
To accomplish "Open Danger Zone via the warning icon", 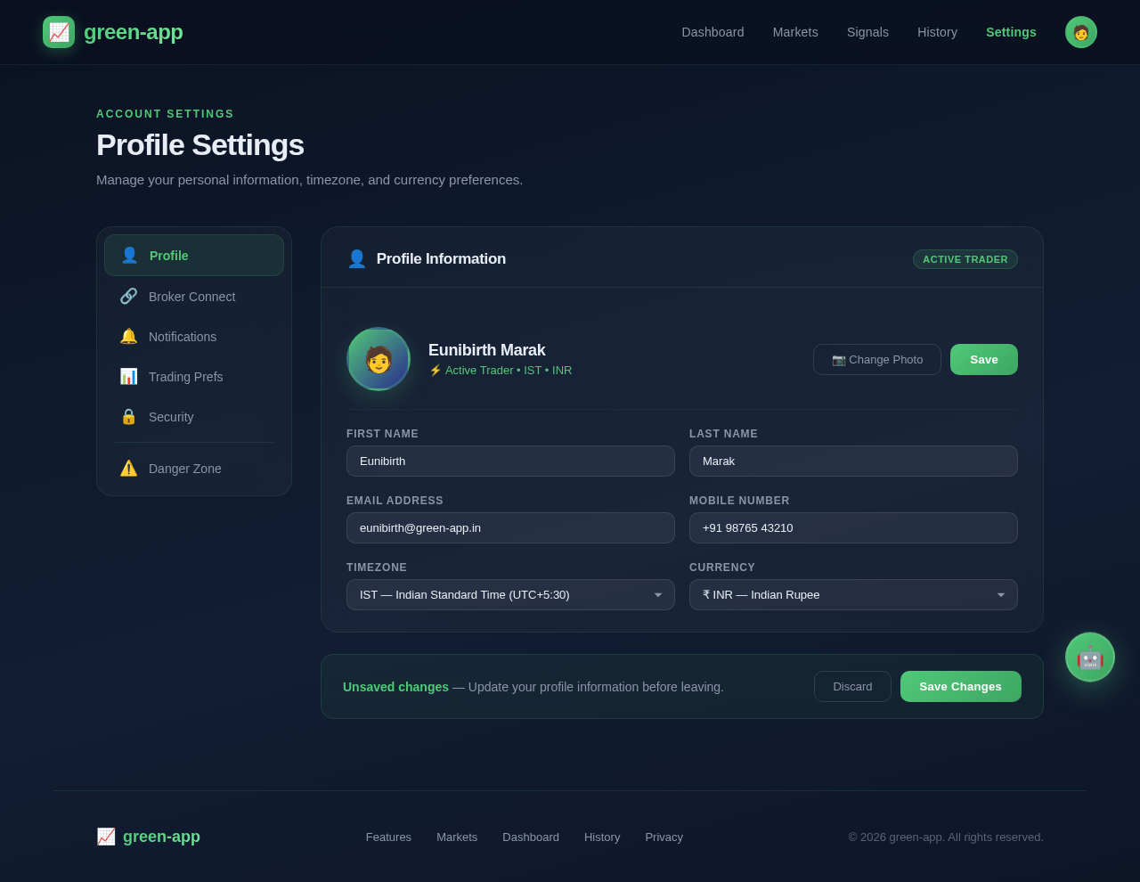I will (129, 468).
